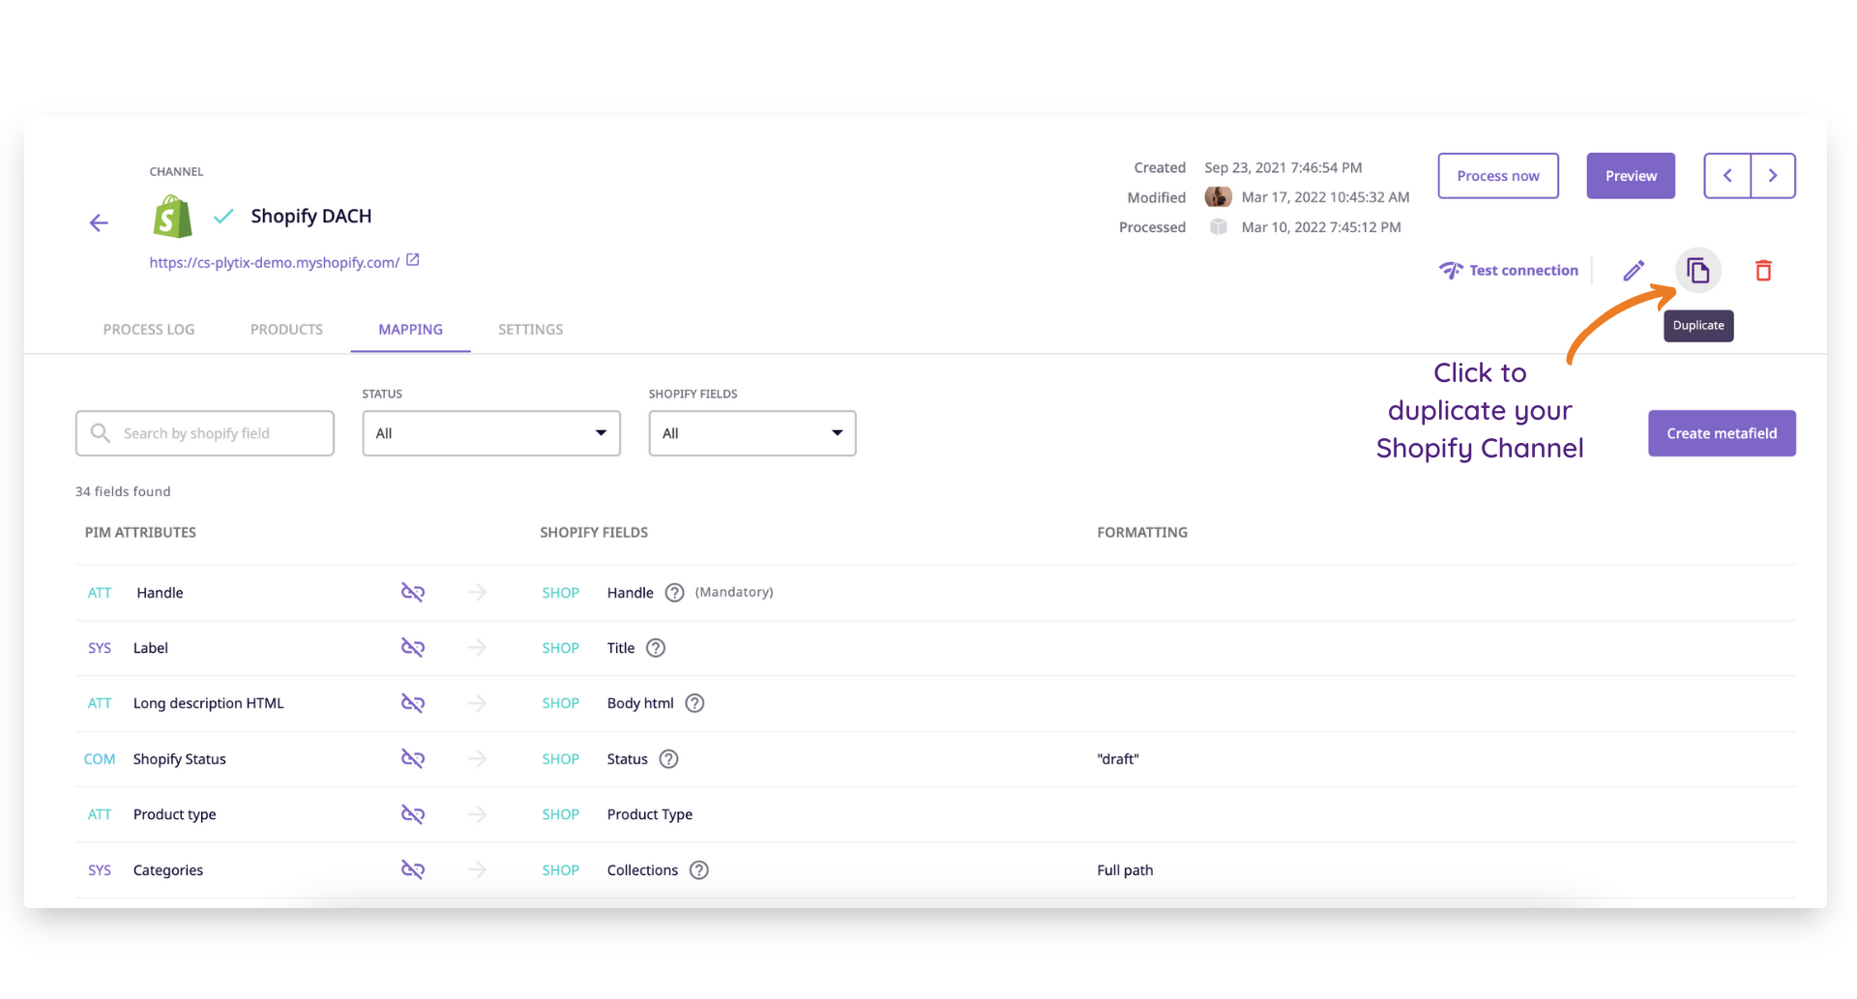Click the "draft" formatting value
The width and height of the screenshot is (1857, 999).
[1118, 759]
